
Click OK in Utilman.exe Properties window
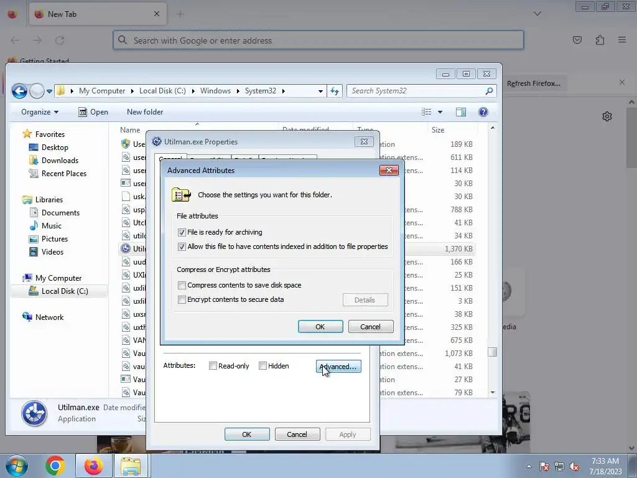[247, 434]
